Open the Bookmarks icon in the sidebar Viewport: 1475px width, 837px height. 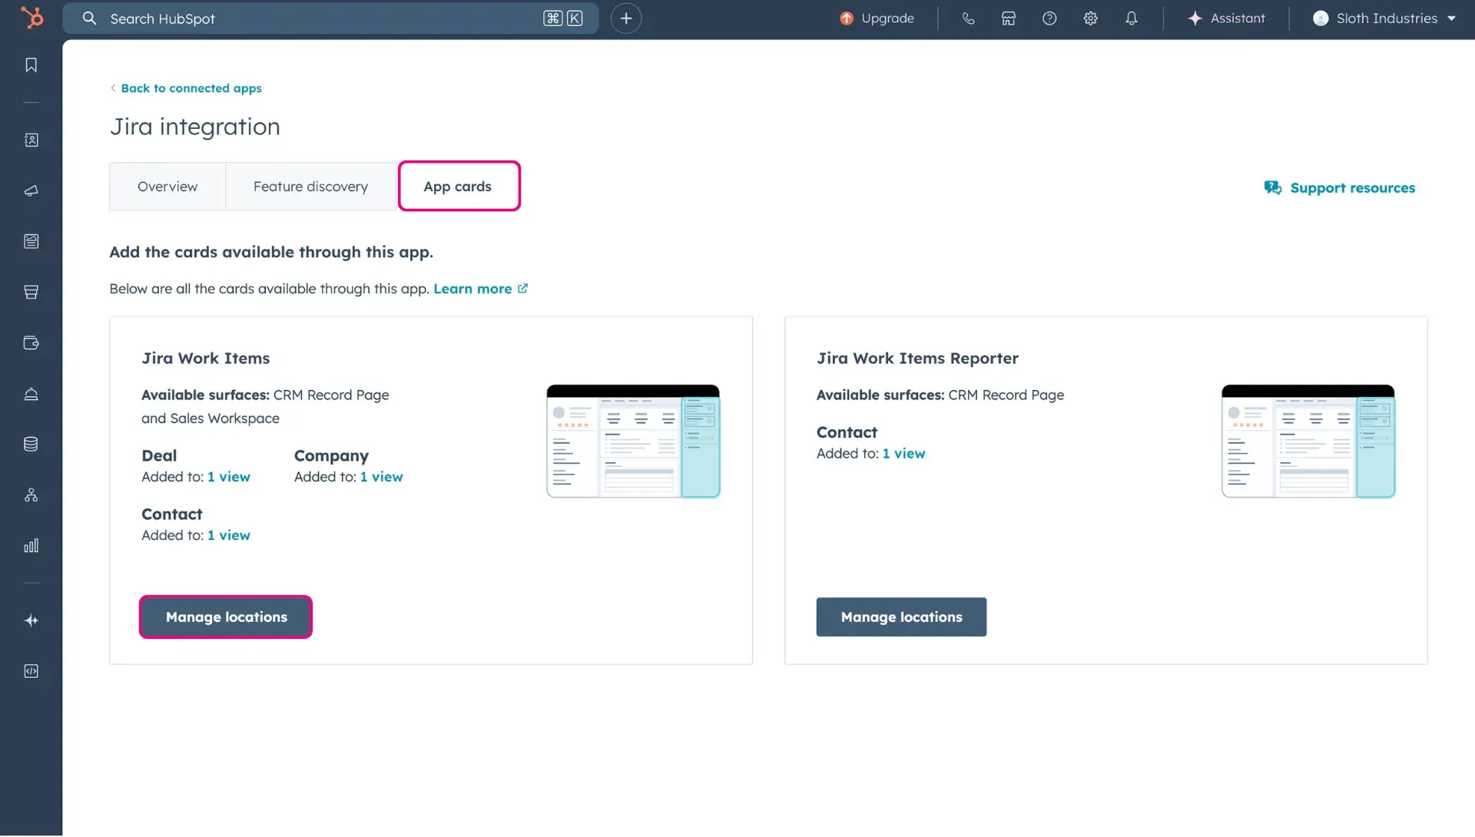tap(31, 65)
